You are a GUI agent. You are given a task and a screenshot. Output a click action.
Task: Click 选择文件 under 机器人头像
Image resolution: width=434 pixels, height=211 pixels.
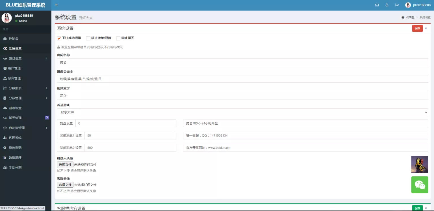pos(65,165)
